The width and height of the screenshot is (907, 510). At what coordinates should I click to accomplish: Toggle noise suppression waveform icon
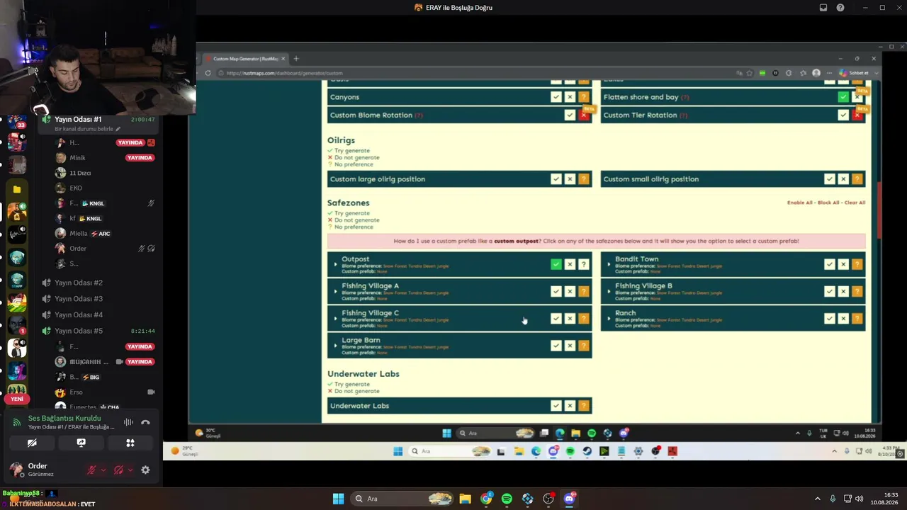pyautogui.click(x=128, y=422)
